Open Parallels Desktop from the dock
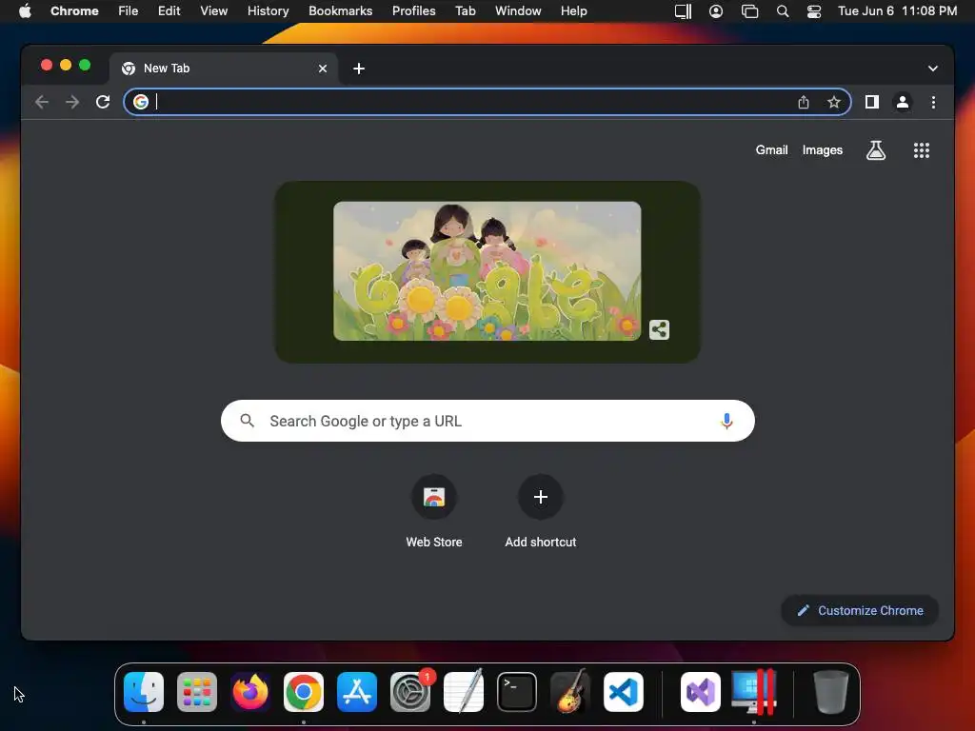This screenshot has height=731, width=975. tap(754, 692)
